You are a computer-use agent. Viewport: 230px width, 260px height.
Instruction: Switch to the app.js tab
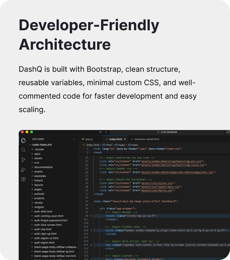91,139
